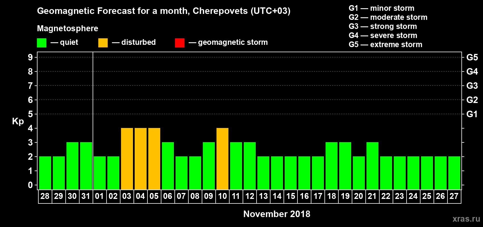Select the green bar for November 06
The image size is (483, 227).
168,166
